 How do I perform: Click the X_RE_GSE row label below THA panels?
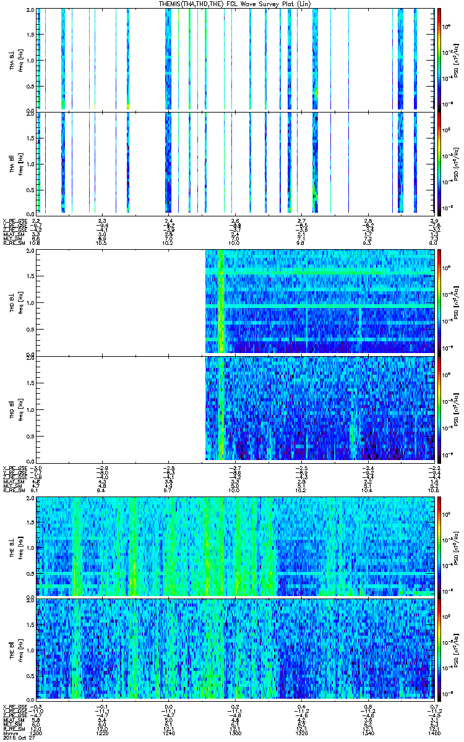(14, 221)
